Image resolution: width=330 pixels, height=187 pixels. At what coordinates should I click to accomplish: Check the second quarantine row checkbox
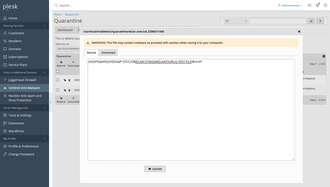[58, 90]
